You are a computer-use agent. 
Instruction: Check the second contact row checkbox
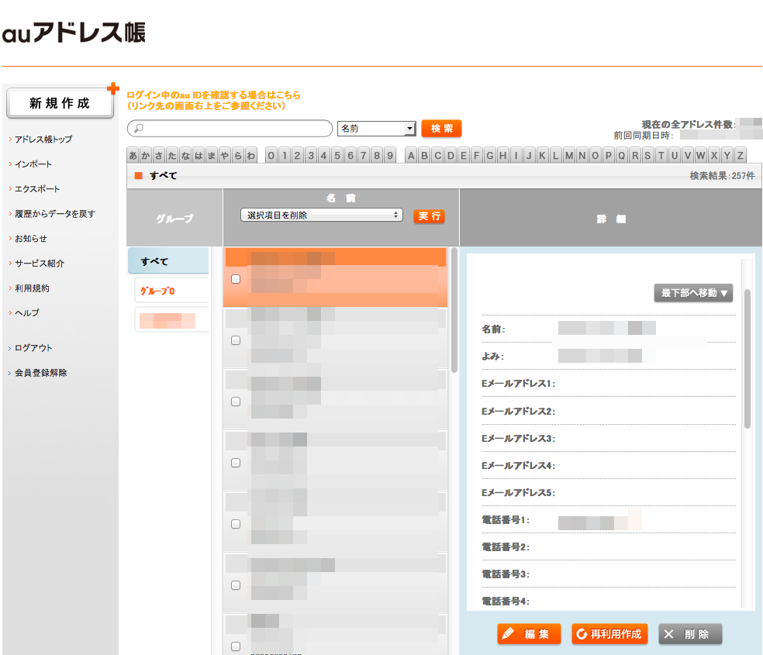236,340
